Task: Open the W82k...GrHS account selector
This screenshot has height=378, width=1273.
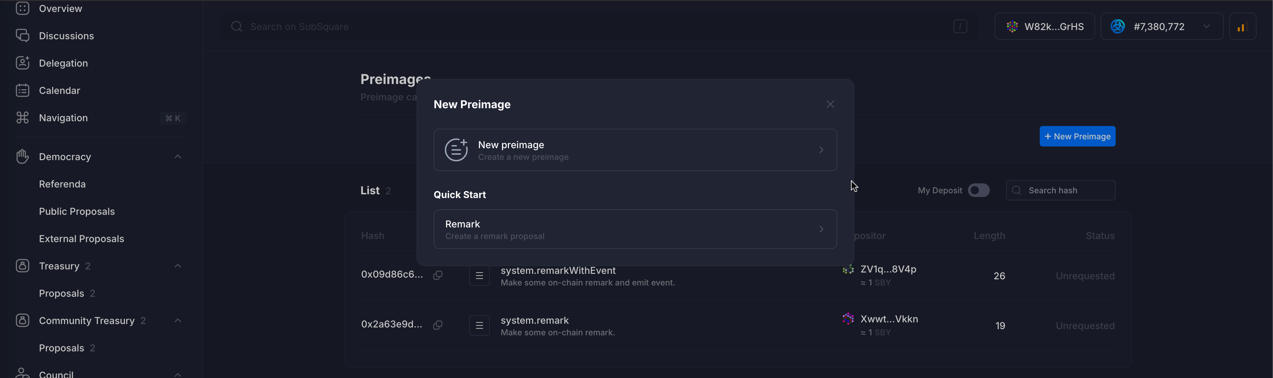Action: pyautogui.click(x=1044, y=26)
